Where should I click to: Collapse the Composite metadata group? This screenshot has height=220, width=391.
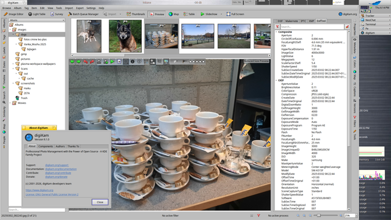276,32
